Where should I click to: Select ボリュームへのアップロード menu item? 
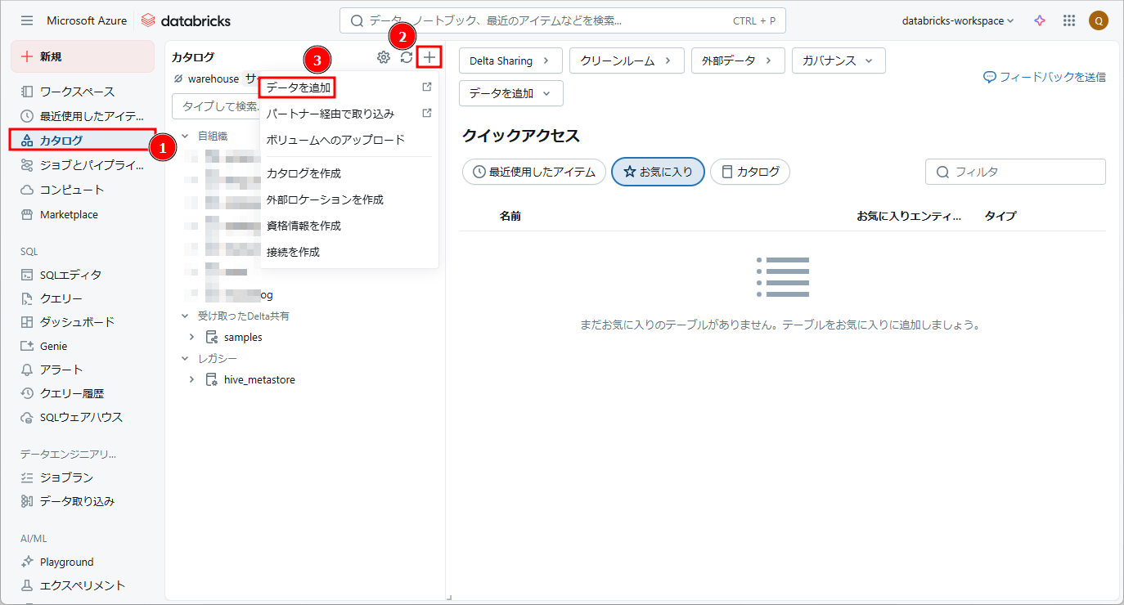[x=335, y=140]
